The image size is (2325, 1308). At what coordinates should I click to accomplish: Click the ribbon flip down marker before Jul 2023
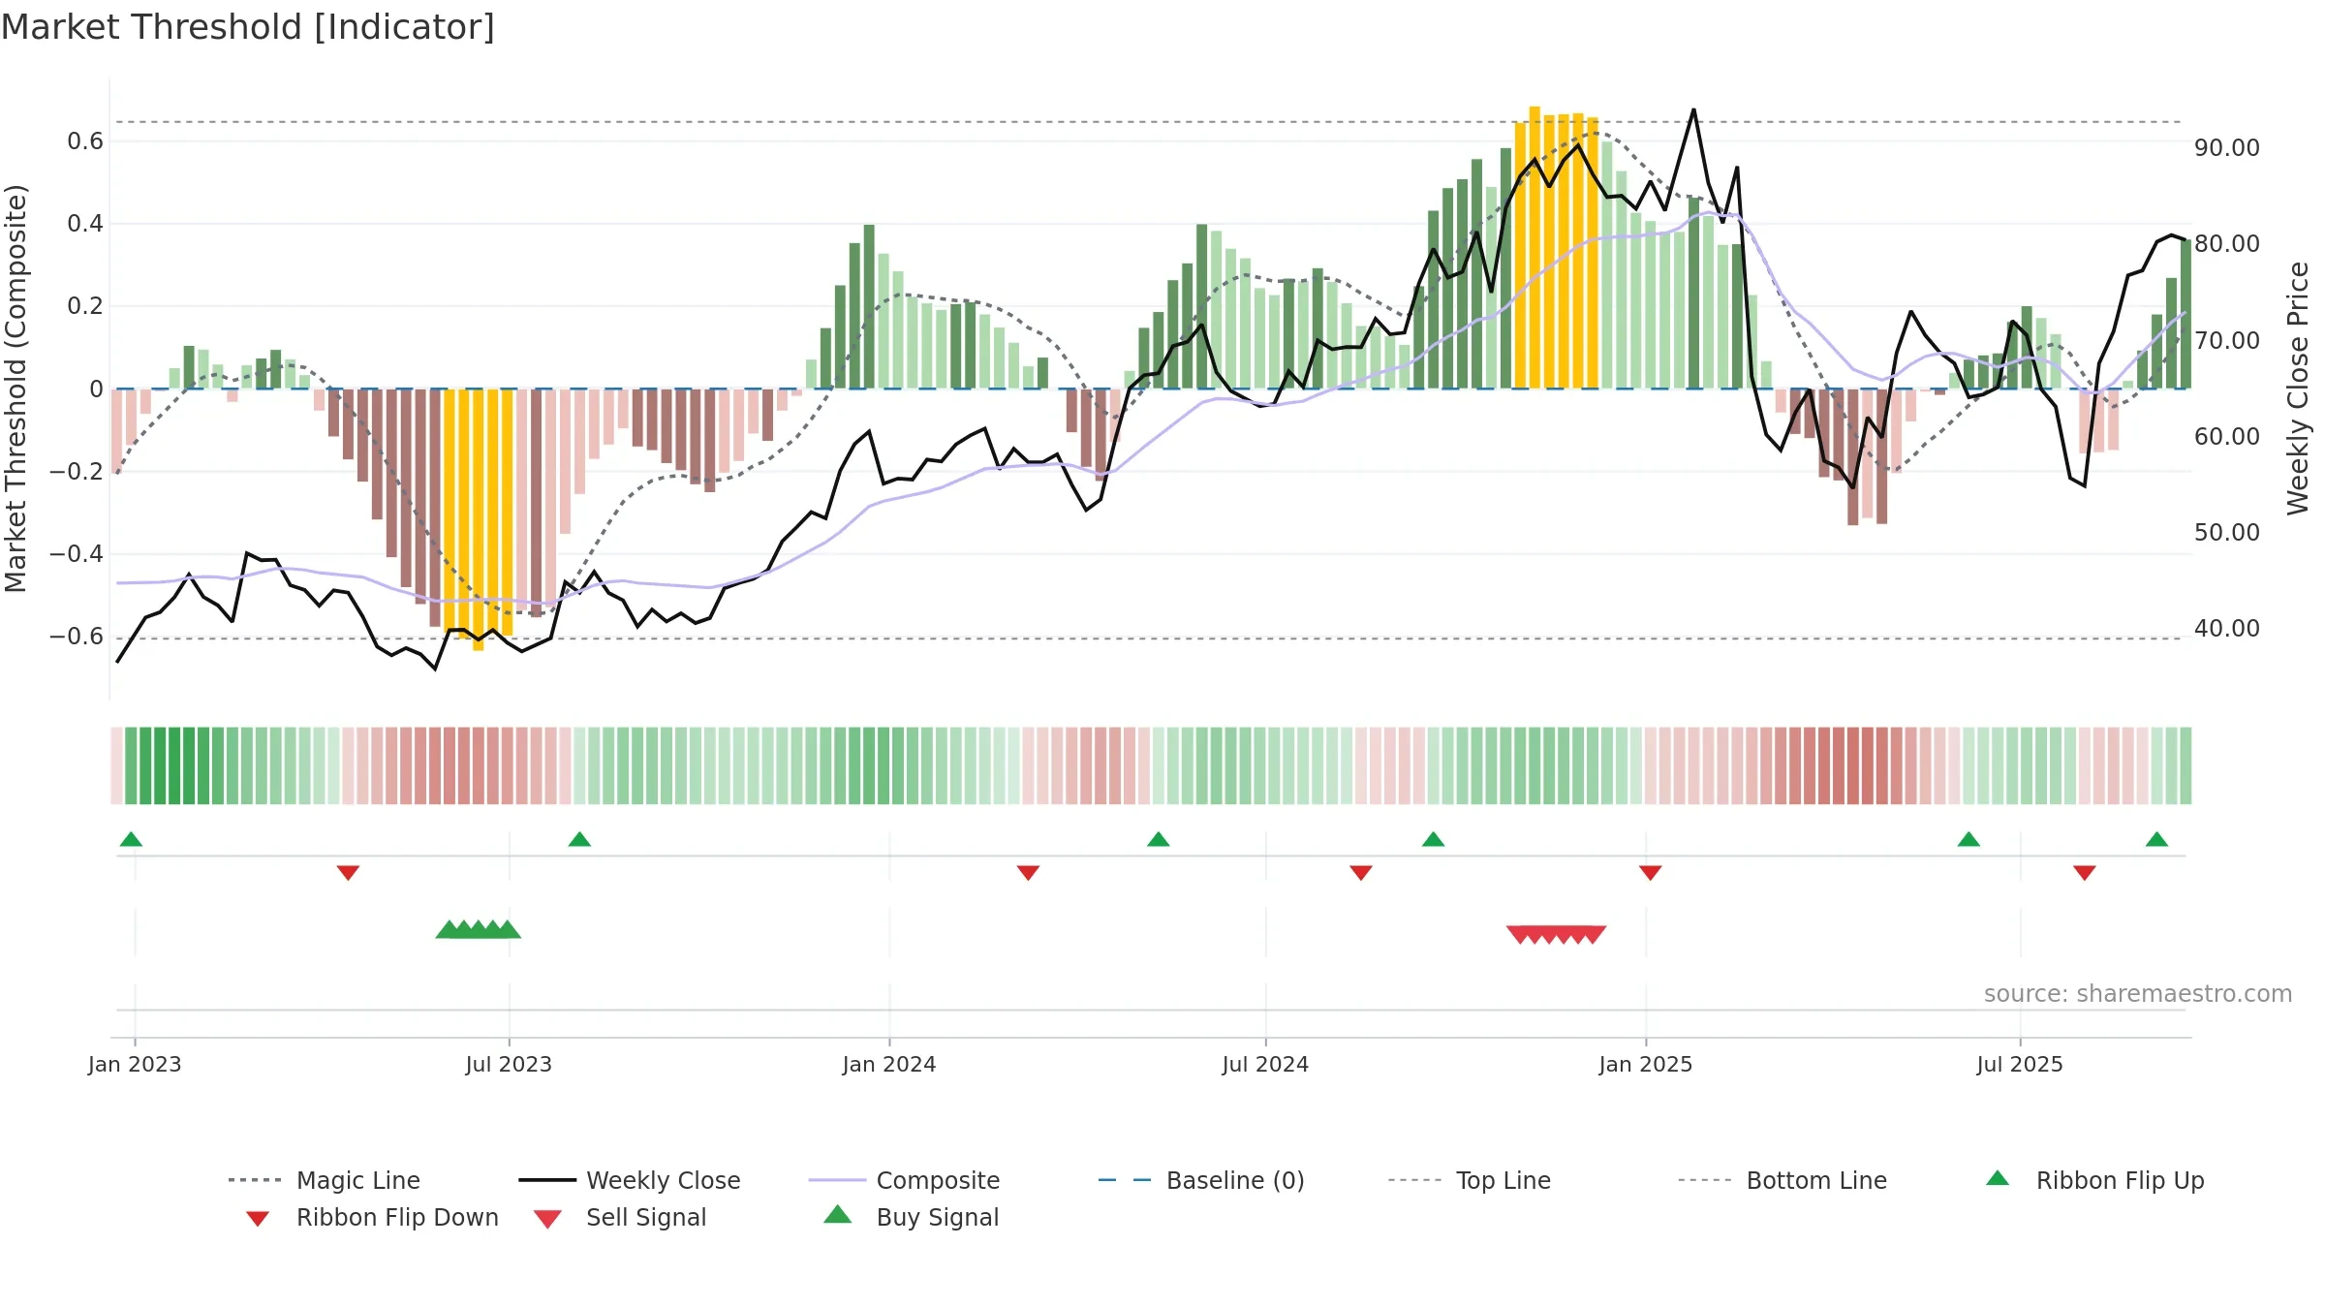click(x=348, y=873)
